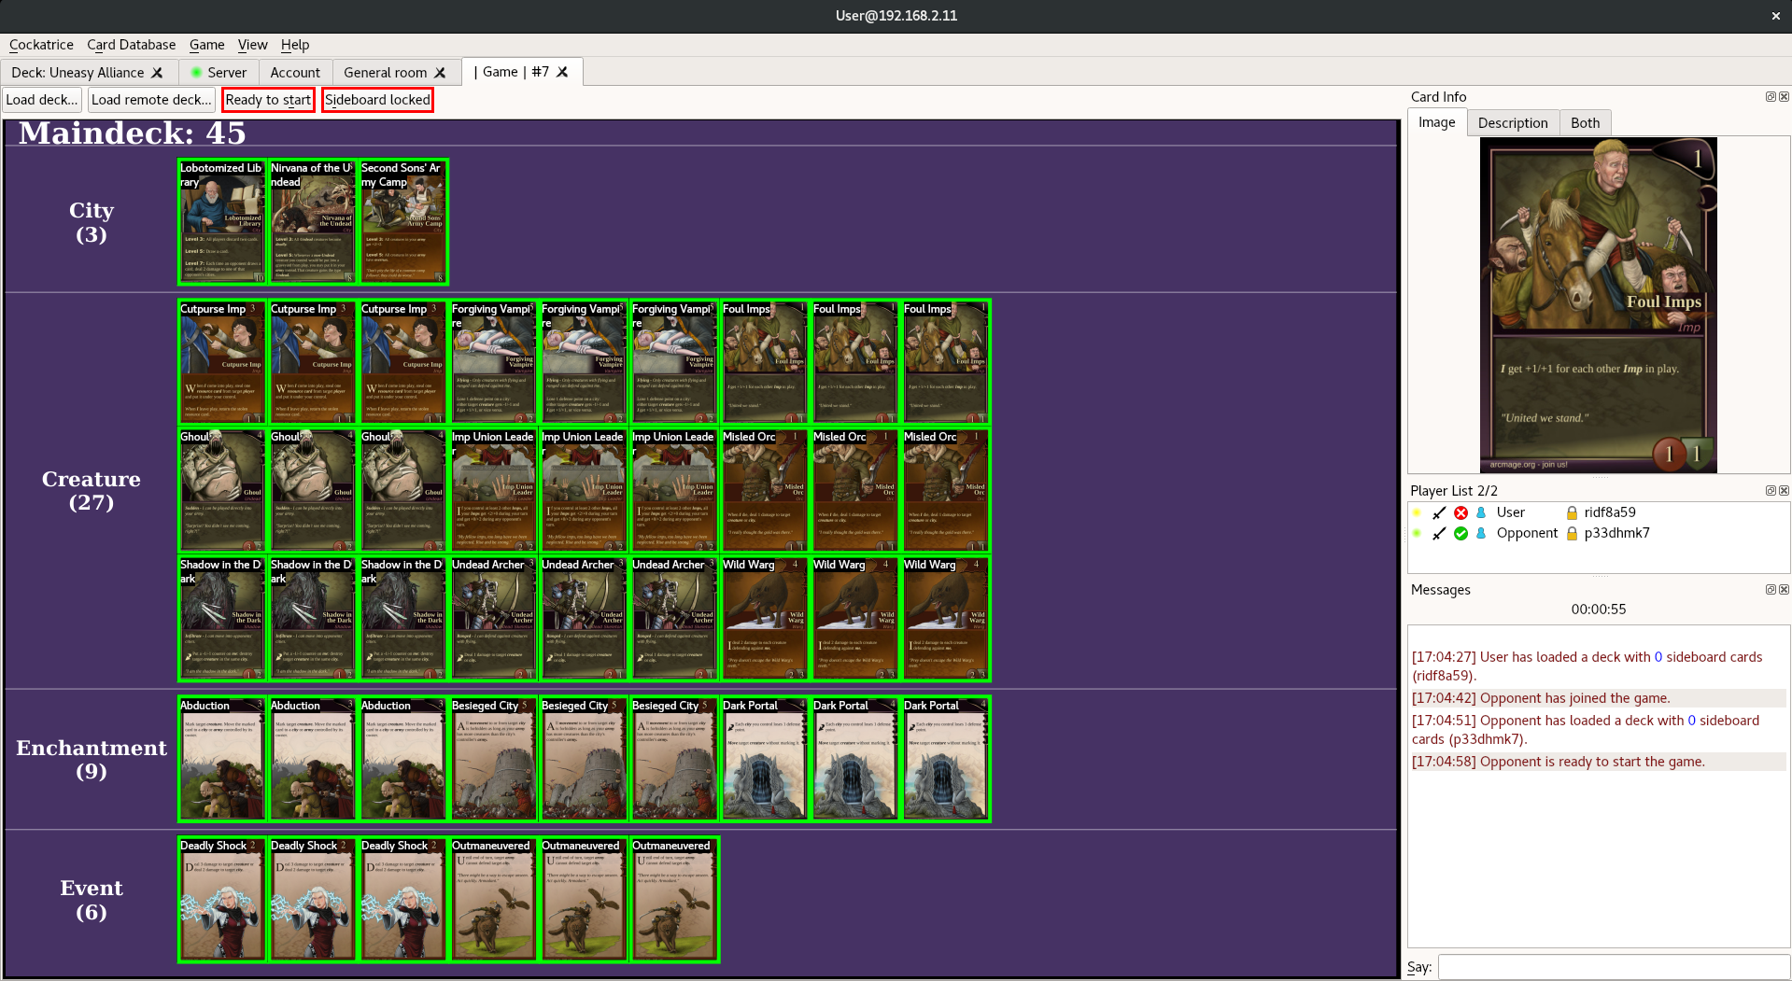Open the Game menu
The height and width of the screenshot is (981, 1792).
click(x=206, y=45)
